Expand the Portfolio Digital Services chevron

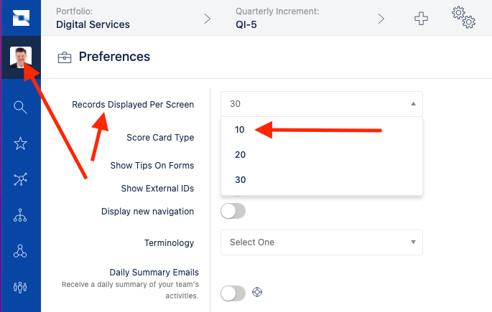[x=207, y=19]
